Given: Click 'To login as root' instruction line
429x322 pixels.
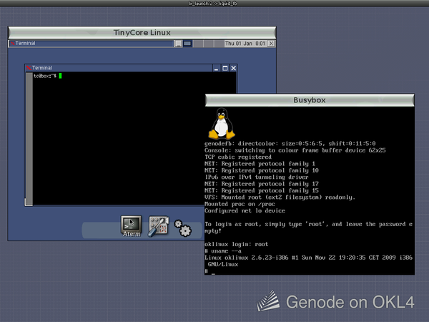Looking at the screenshot, I should (x=309, y=228).
